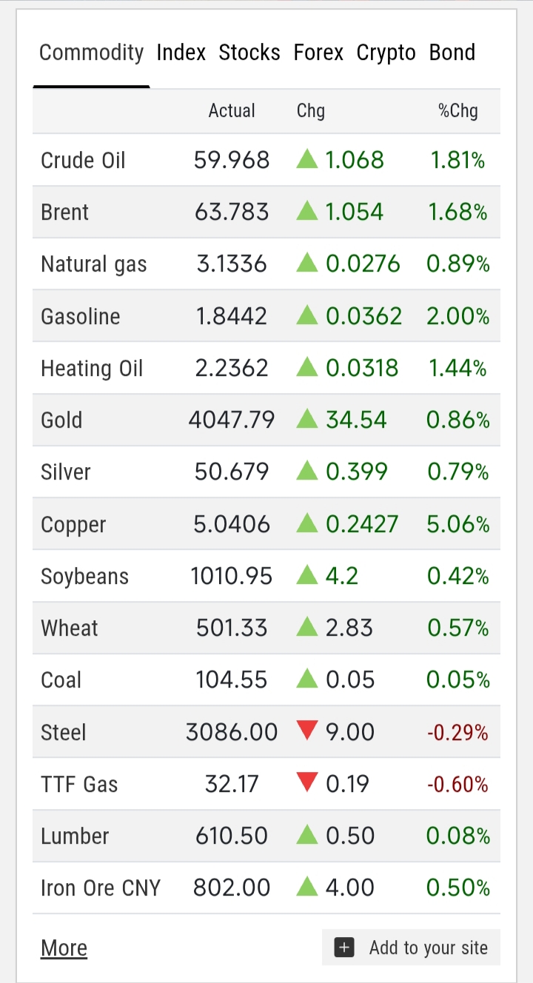Image resolution: width=533 pixels, height=983 pixels.
Task: Select the Forex tab
Action: [x=318, y=53]
